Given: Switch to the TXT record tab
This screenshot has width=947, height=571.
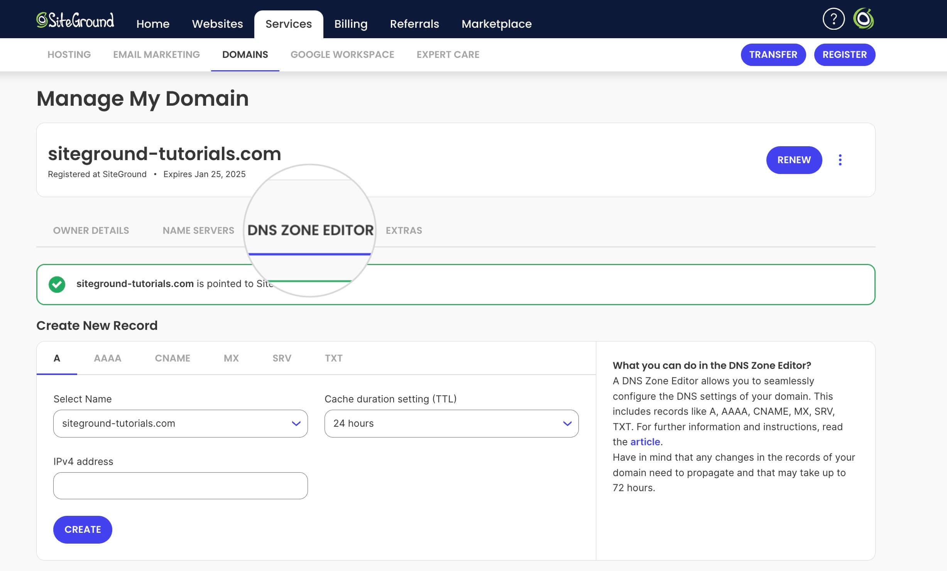Looking at the screenshot, I should (x=333, y=358).
